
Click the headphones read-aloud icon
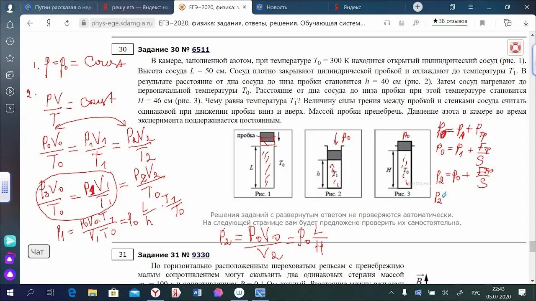point(387,23)
